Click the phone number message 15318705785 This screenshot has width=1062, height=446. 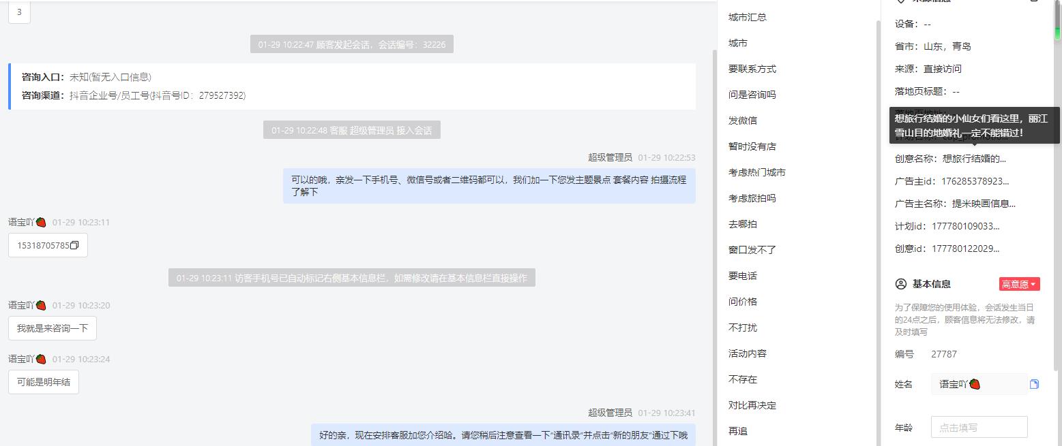coord(48,245)
